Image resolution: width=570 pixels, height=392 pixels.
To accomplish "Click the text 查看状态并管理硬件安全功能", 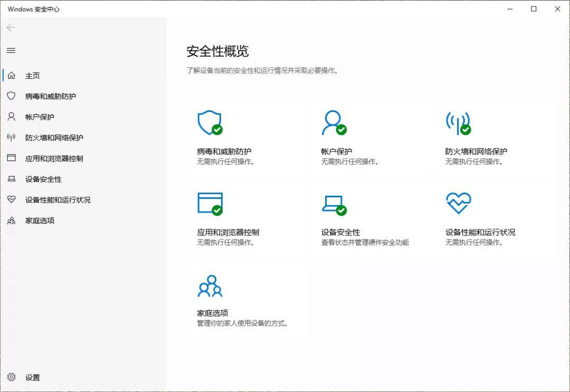I will 365,242.
